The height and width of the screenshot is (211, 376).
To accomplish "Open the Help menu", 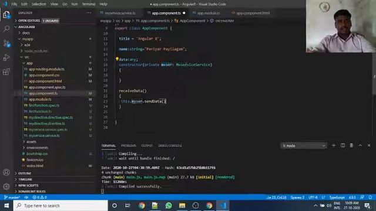I will (x=103, y=4).
